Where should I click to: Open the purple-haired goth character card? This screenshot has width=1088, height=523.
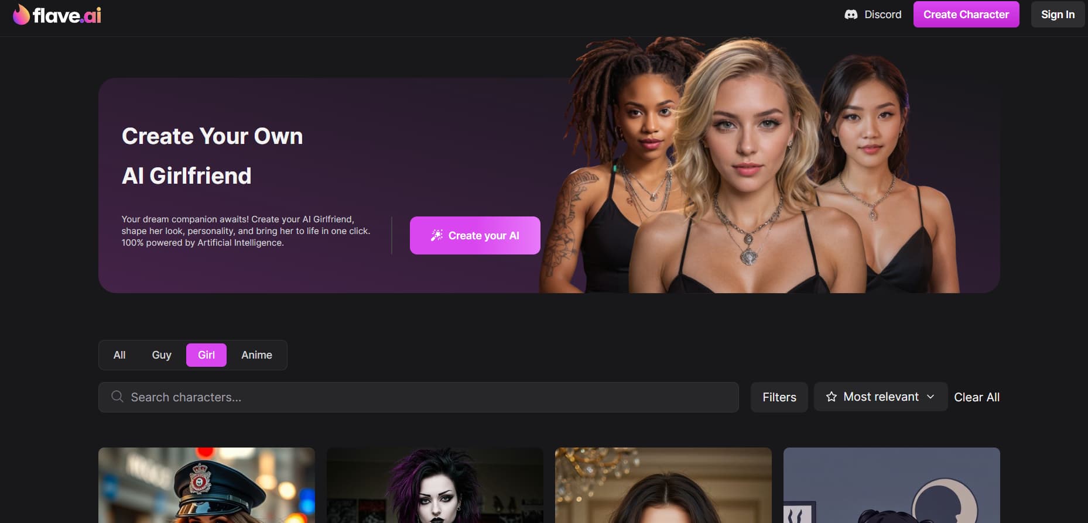pyautogui.click(x=435, y=485)
